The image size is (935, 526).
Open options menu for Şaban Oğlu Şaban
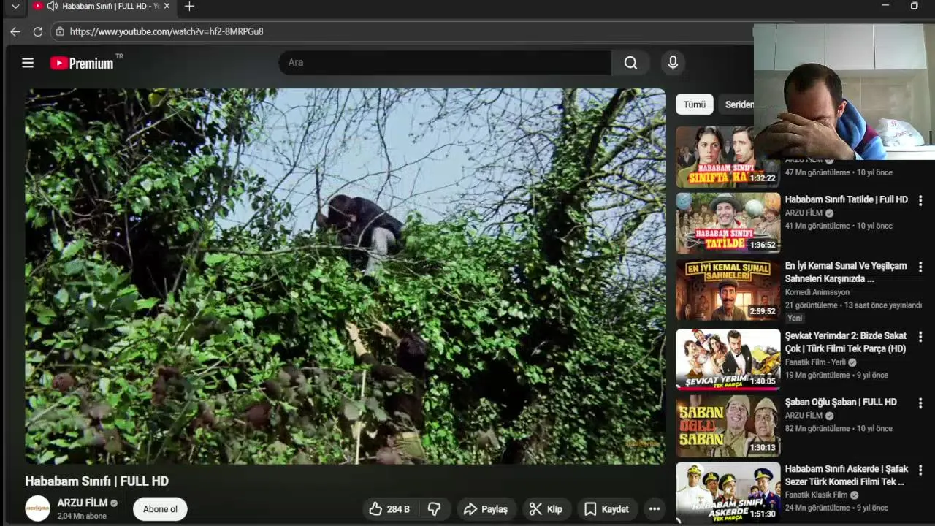[x=920, y=403]
